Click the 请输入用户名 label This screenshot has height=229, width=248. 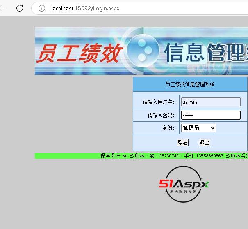tap(159, 102)
